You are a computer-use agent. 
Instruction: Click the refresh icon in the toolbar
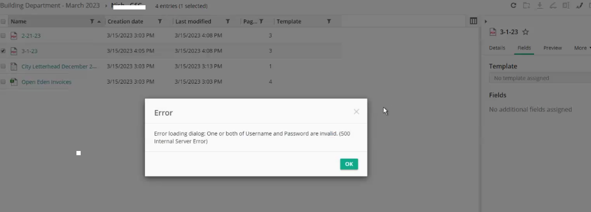pos(514,6)
